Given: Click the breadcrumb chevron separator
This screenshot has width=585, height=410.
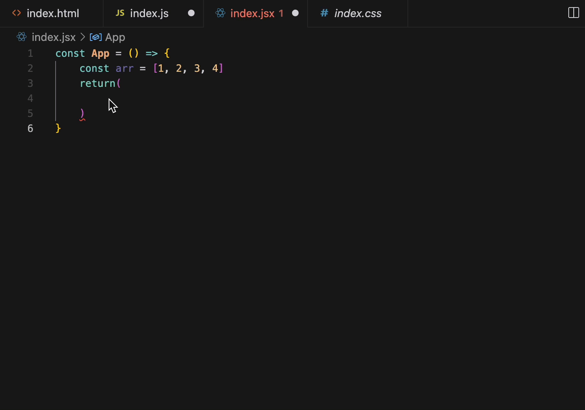Looking at the screenshot, I should (82, 37).
